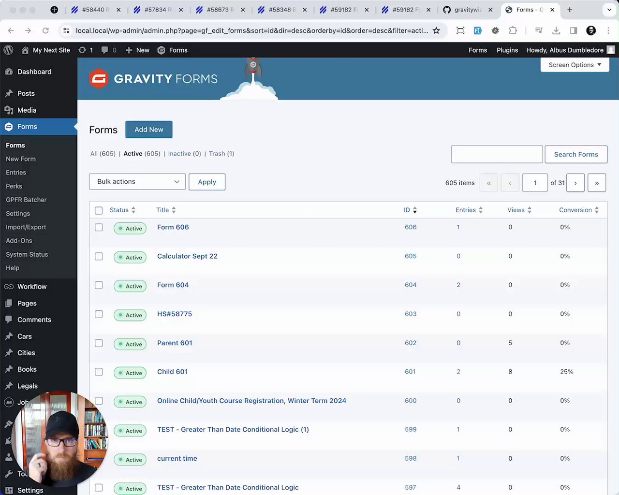Screen dimensions: 619x495
Task: Switch to #58440 browser tab
Action: coord(96,10)
